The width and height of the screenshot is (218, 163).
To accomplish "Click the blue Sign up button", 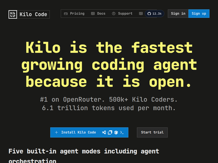I will tap(199, 14).
